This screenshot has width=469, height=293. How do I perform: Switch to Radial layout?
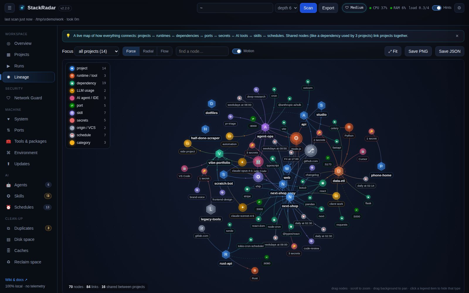pos(148,51)
